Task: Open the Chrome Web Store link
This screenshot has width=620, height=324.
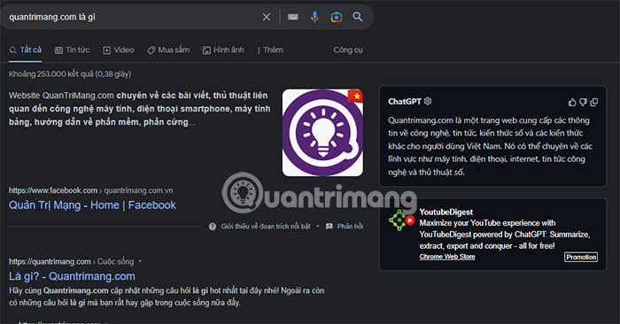Action: (x=447, y=257)
